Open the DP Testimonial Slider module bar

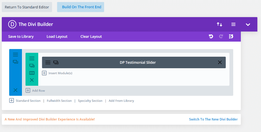[x=138, y=62]
